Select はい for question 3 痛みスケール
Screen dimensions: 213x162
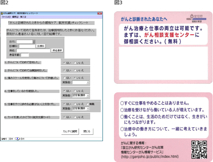pos(64,78)
